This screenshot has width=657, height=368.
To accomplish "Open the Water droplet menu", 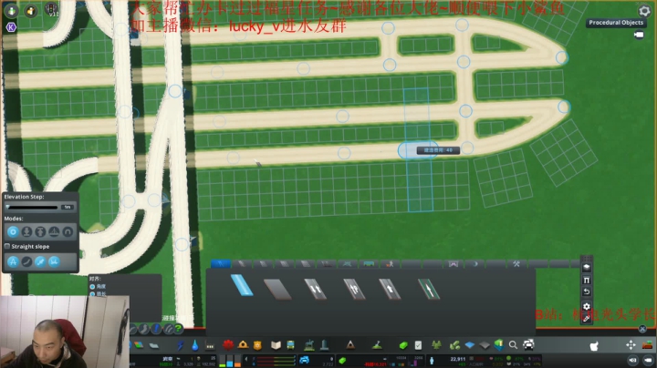I will coord(195,345).
